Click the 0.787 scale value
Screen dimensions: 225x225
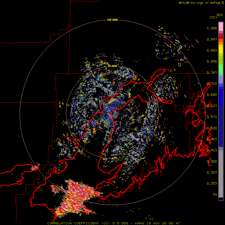tap(212, 72)
